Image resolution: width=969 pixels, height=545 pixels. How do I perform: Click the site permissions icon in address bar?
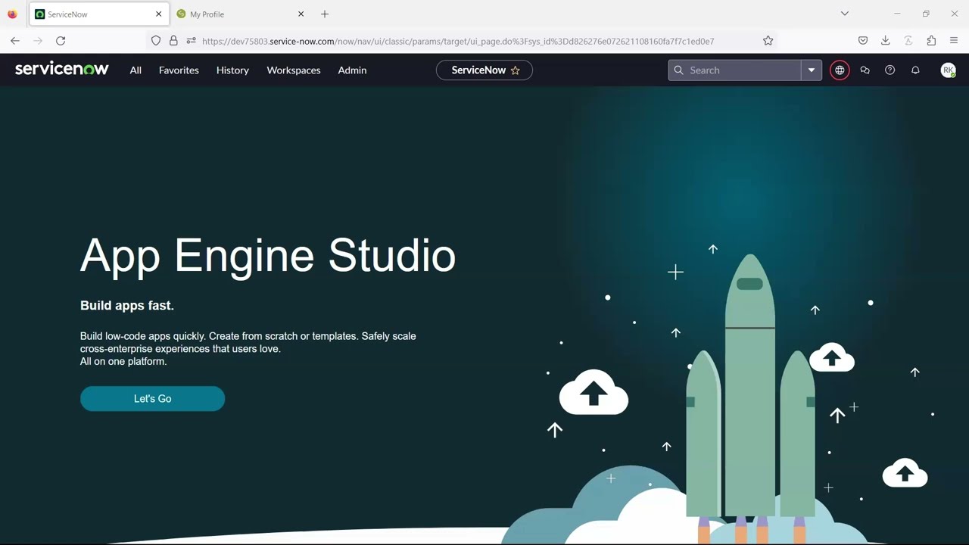coord(191,41)
